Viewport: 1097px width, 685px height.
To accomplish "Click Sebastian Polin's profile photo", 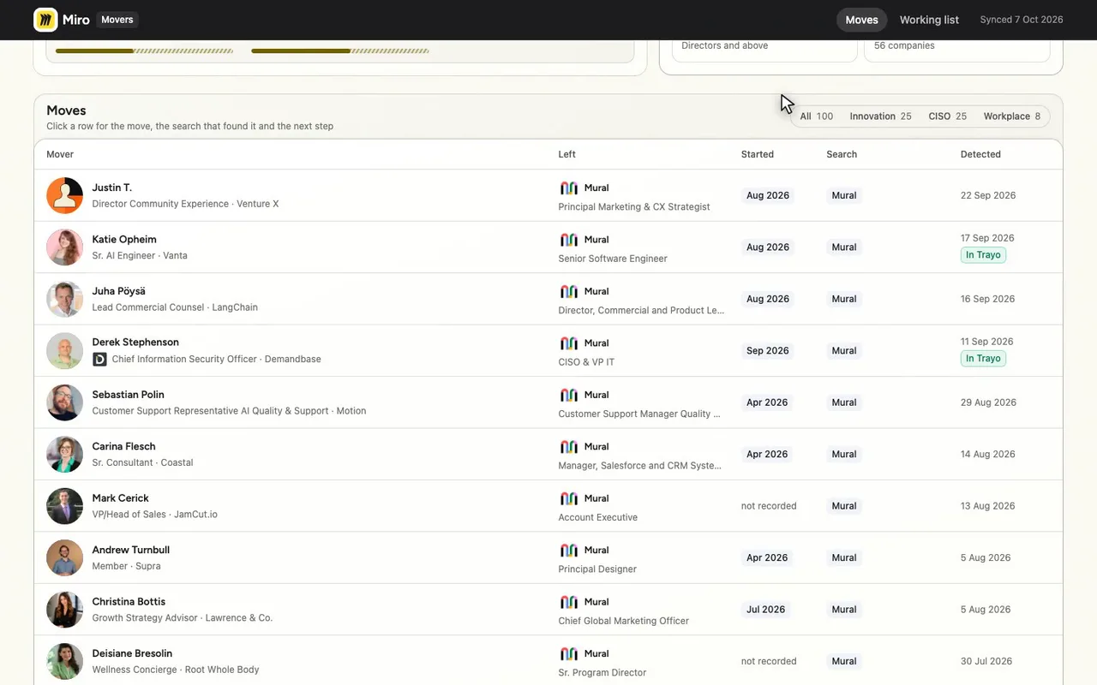I will (65, 402).
